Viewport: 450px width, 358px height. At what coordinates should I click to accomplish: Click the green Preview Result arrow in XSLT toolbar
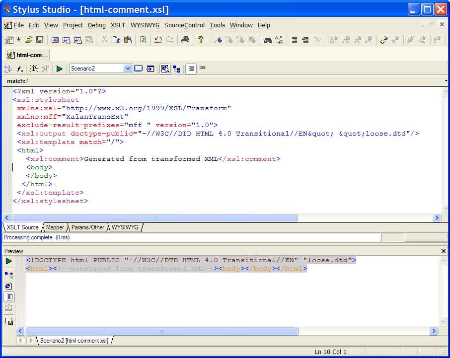(x=60, y=69)
